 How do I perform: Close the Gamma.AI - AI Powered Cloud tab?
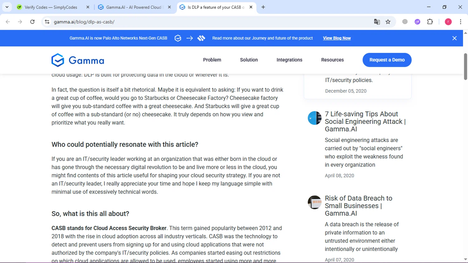pos(169,7)
